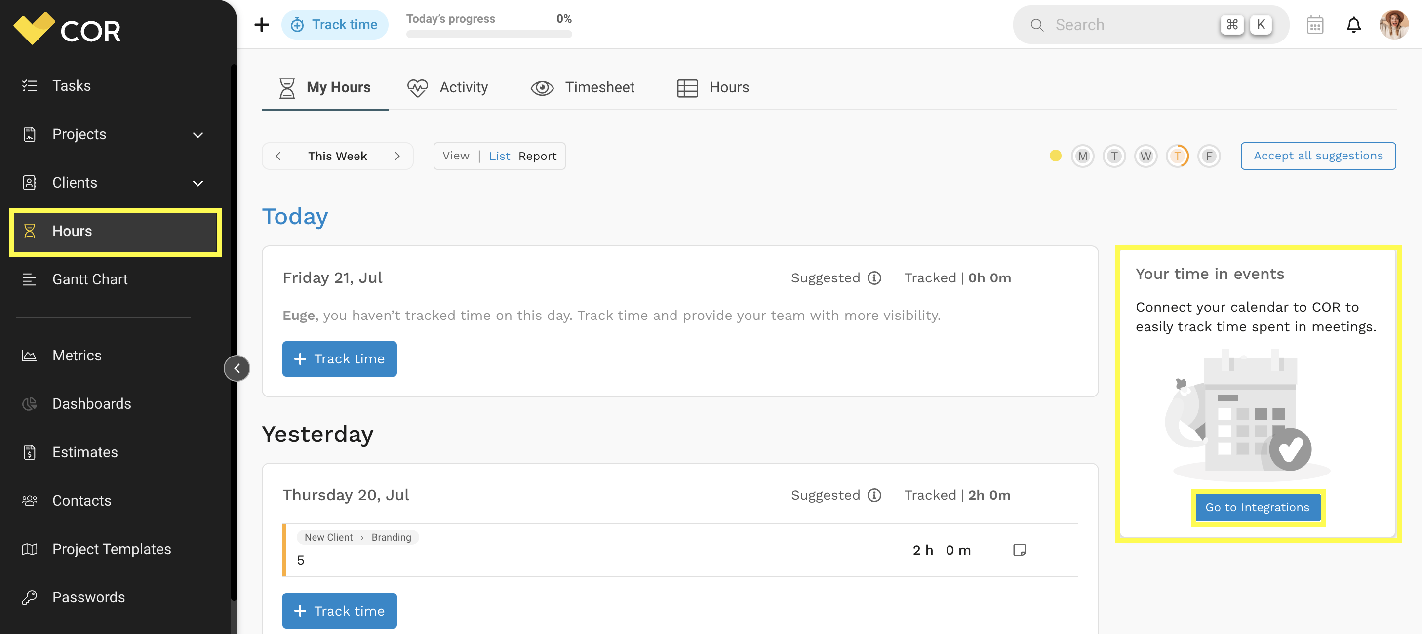Open the note icon on Branding entry
The width and height of the screenshot is (1422, 634).
[x=1019, y=550]
